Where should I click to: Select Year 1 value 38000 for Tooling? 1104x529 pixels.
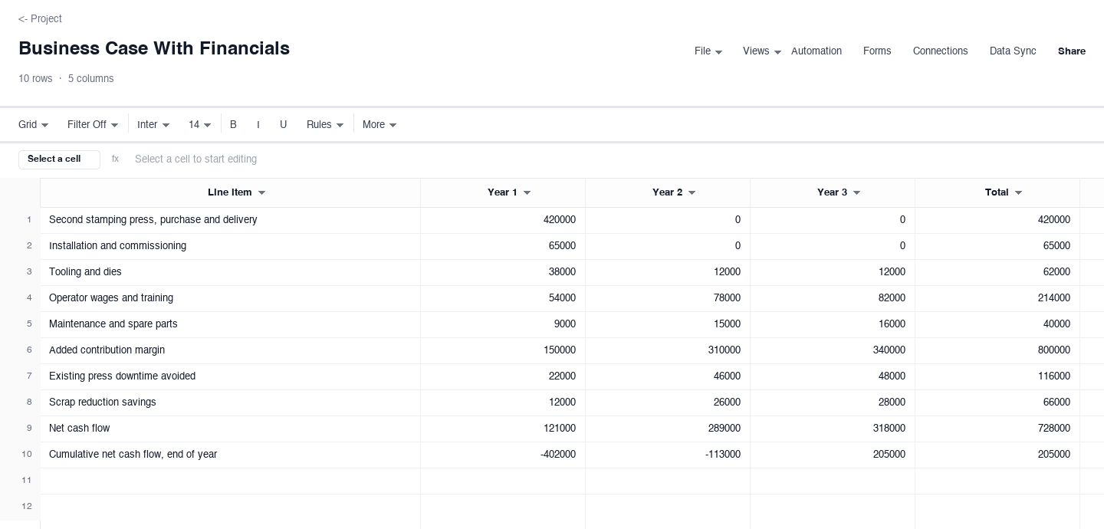coord(503,272)
